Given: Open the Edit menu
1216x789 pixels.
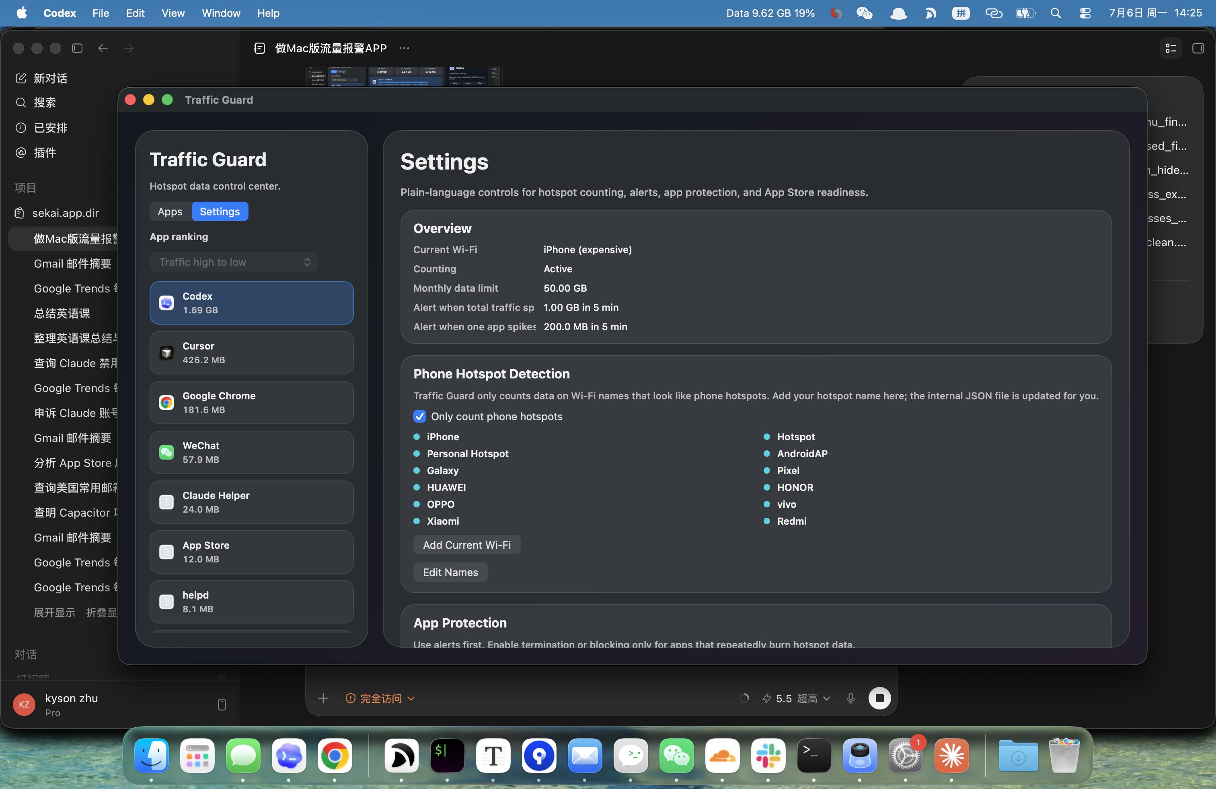Looking at the screenshot, I should pyautogui.click(x=136, y=13).
